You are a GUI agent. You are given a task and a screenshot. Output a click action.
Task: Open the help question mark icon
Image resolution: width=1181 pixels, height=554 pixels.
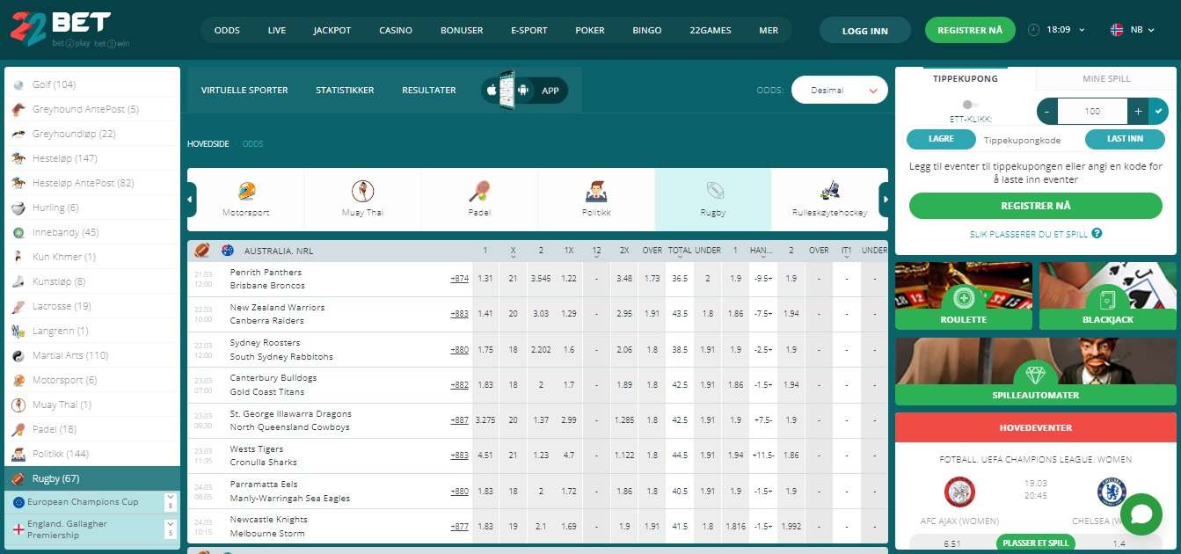coord(1097,234)
